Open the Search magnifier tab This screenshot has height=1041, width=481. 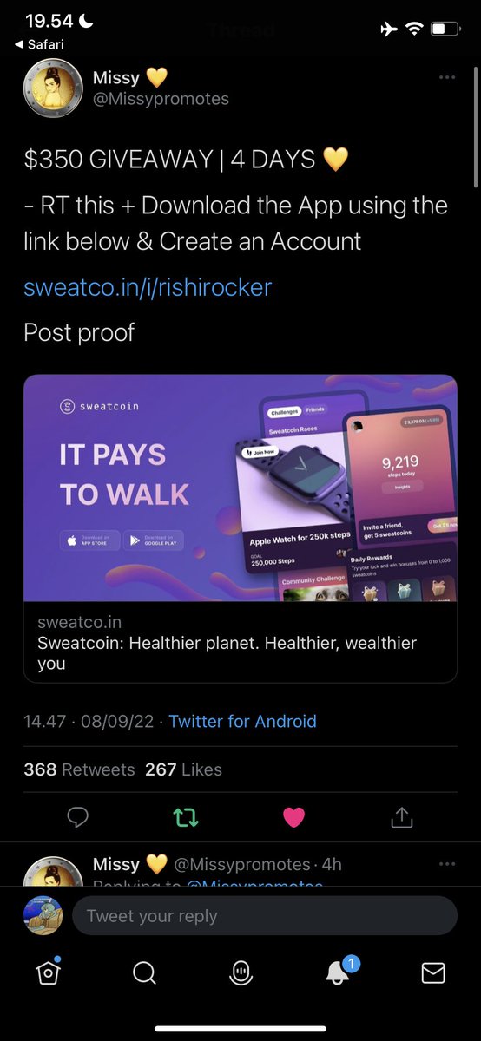coord(144,973)
